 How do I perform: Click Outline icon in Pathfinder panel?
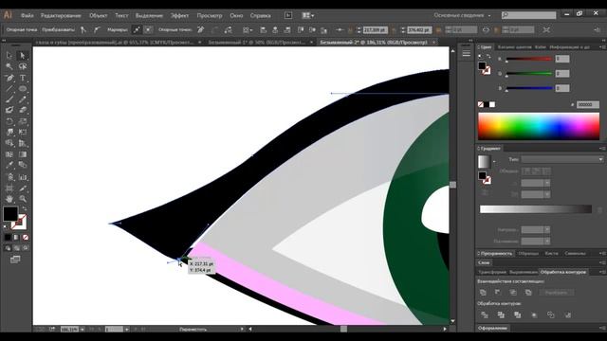coord(551,314)
